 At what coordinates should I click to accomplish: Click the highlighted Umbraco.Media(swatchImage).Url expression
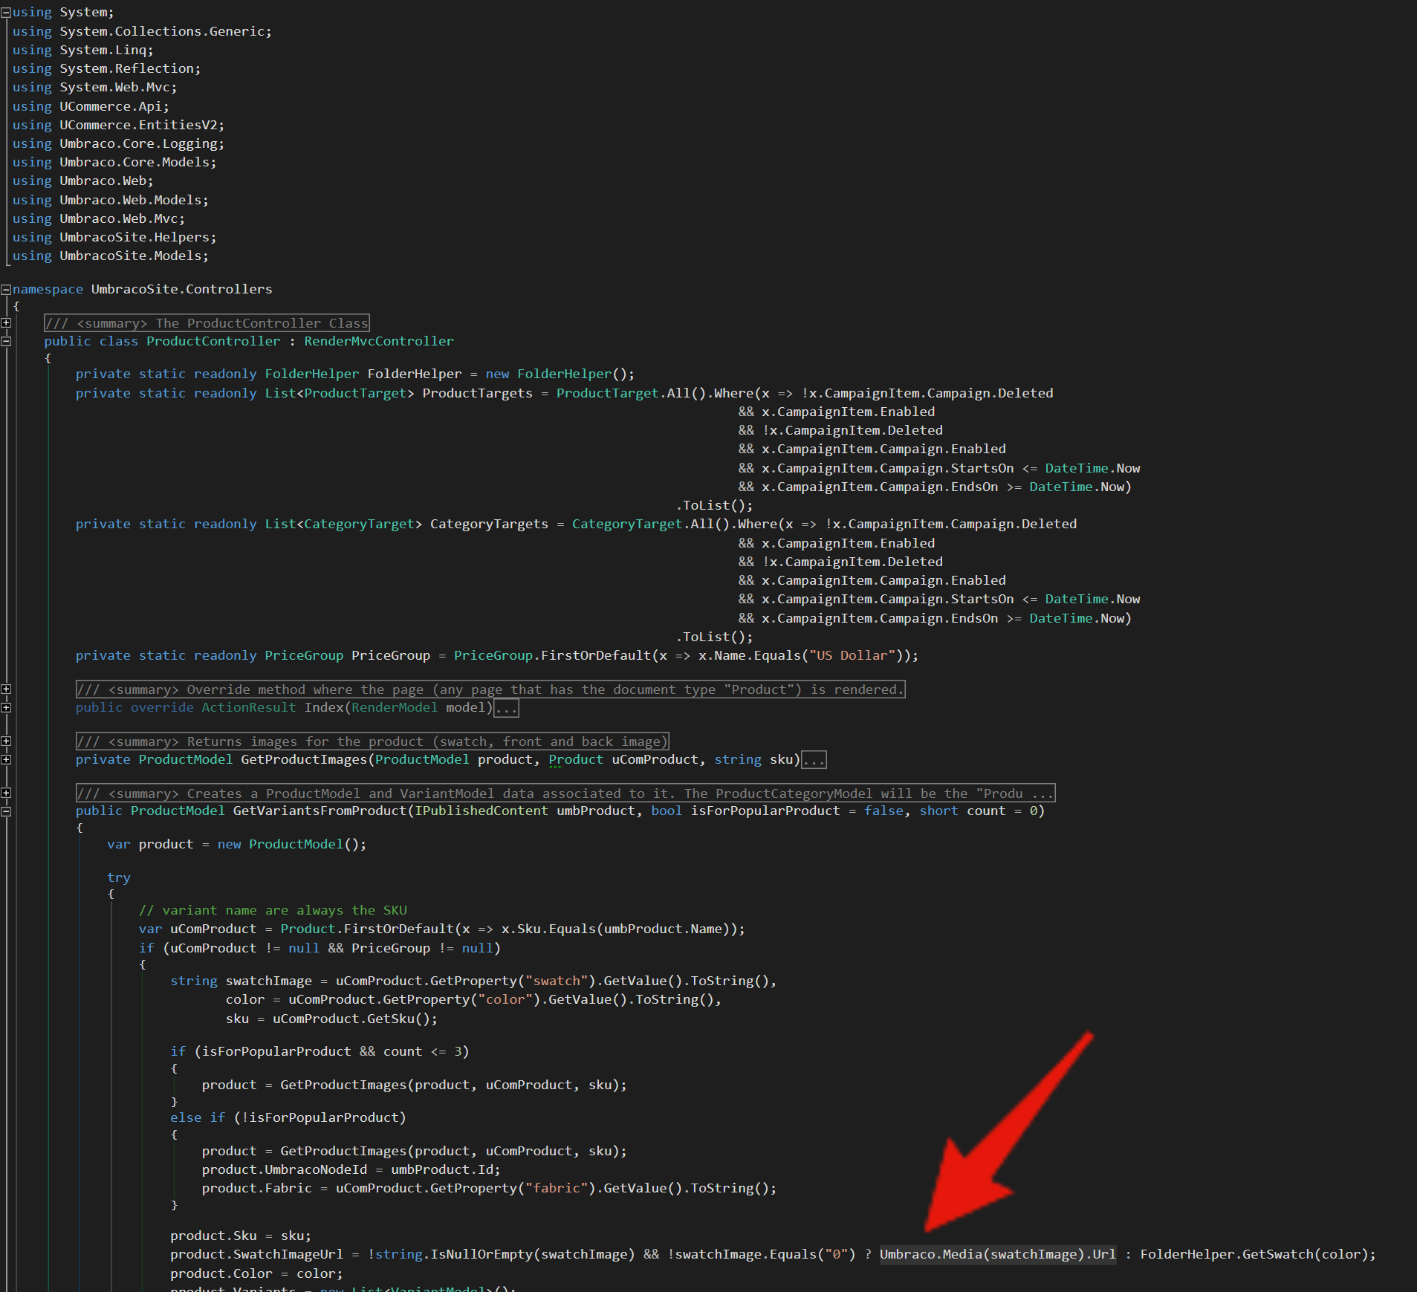point(997,1254)
